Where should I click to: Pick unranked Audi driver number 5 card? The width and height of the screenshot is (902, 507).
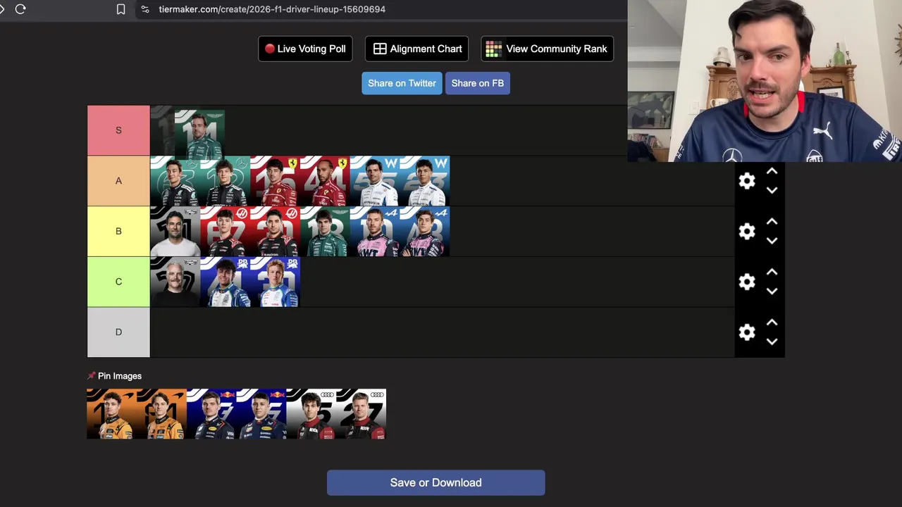(311, 414)
